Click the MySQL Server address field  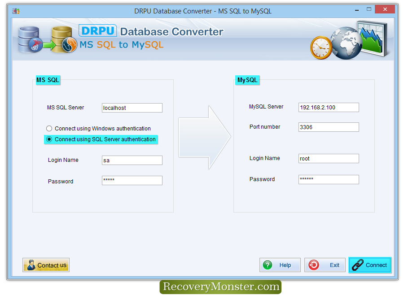click(329, 107)
